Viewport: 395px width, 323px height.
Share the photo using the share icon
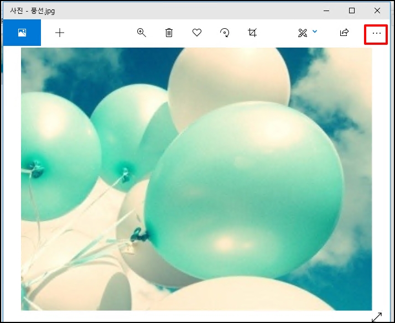[x=344, y=33]
